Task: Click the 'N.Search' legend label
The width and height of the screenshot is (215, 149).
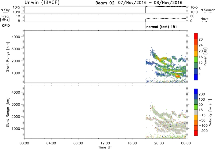Action: tap(207, 10)
